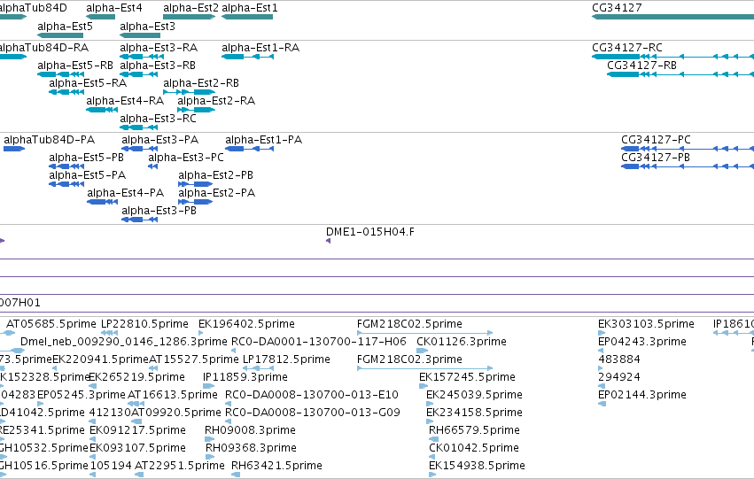Viewport: 754px width, 479px height.
Task: Select protein alpha-Est1-PA
Action: pos(249,149)
